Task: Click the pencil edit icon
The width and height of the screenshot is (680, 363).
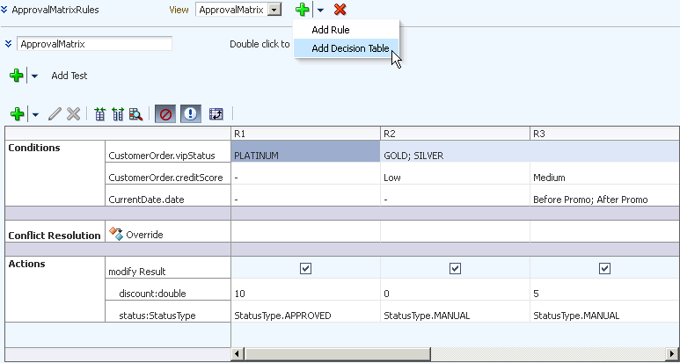Action: coord(55,114)
